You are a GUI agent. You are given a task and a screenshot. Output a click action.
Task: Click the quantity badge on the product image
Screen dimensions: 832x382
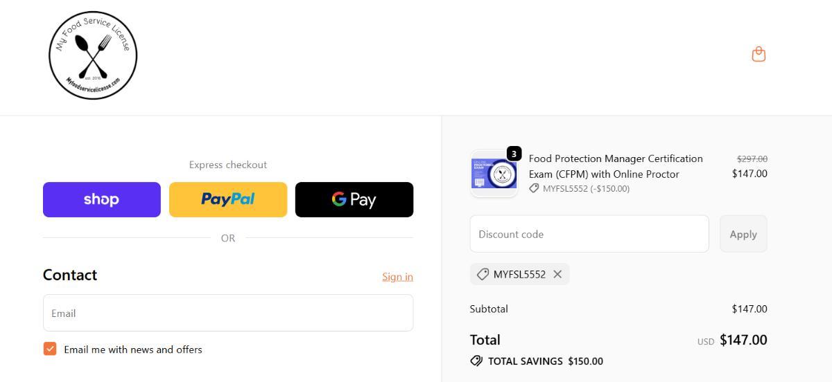514,154
